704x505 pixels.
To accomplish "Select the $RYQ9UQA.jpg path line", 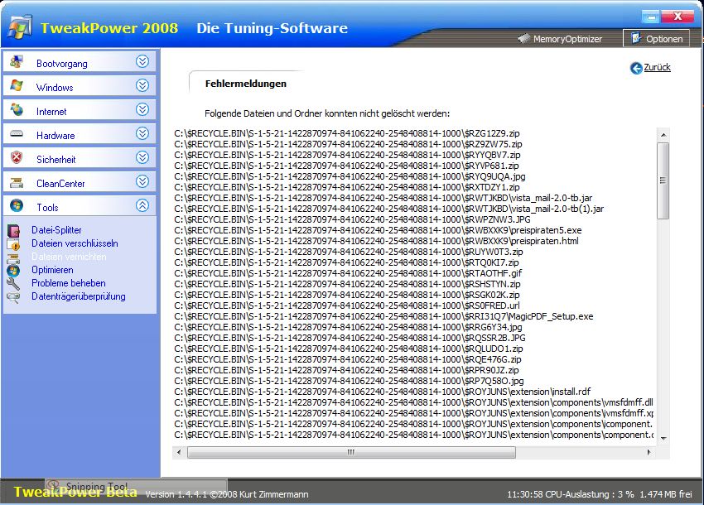I will click(350, 176).
